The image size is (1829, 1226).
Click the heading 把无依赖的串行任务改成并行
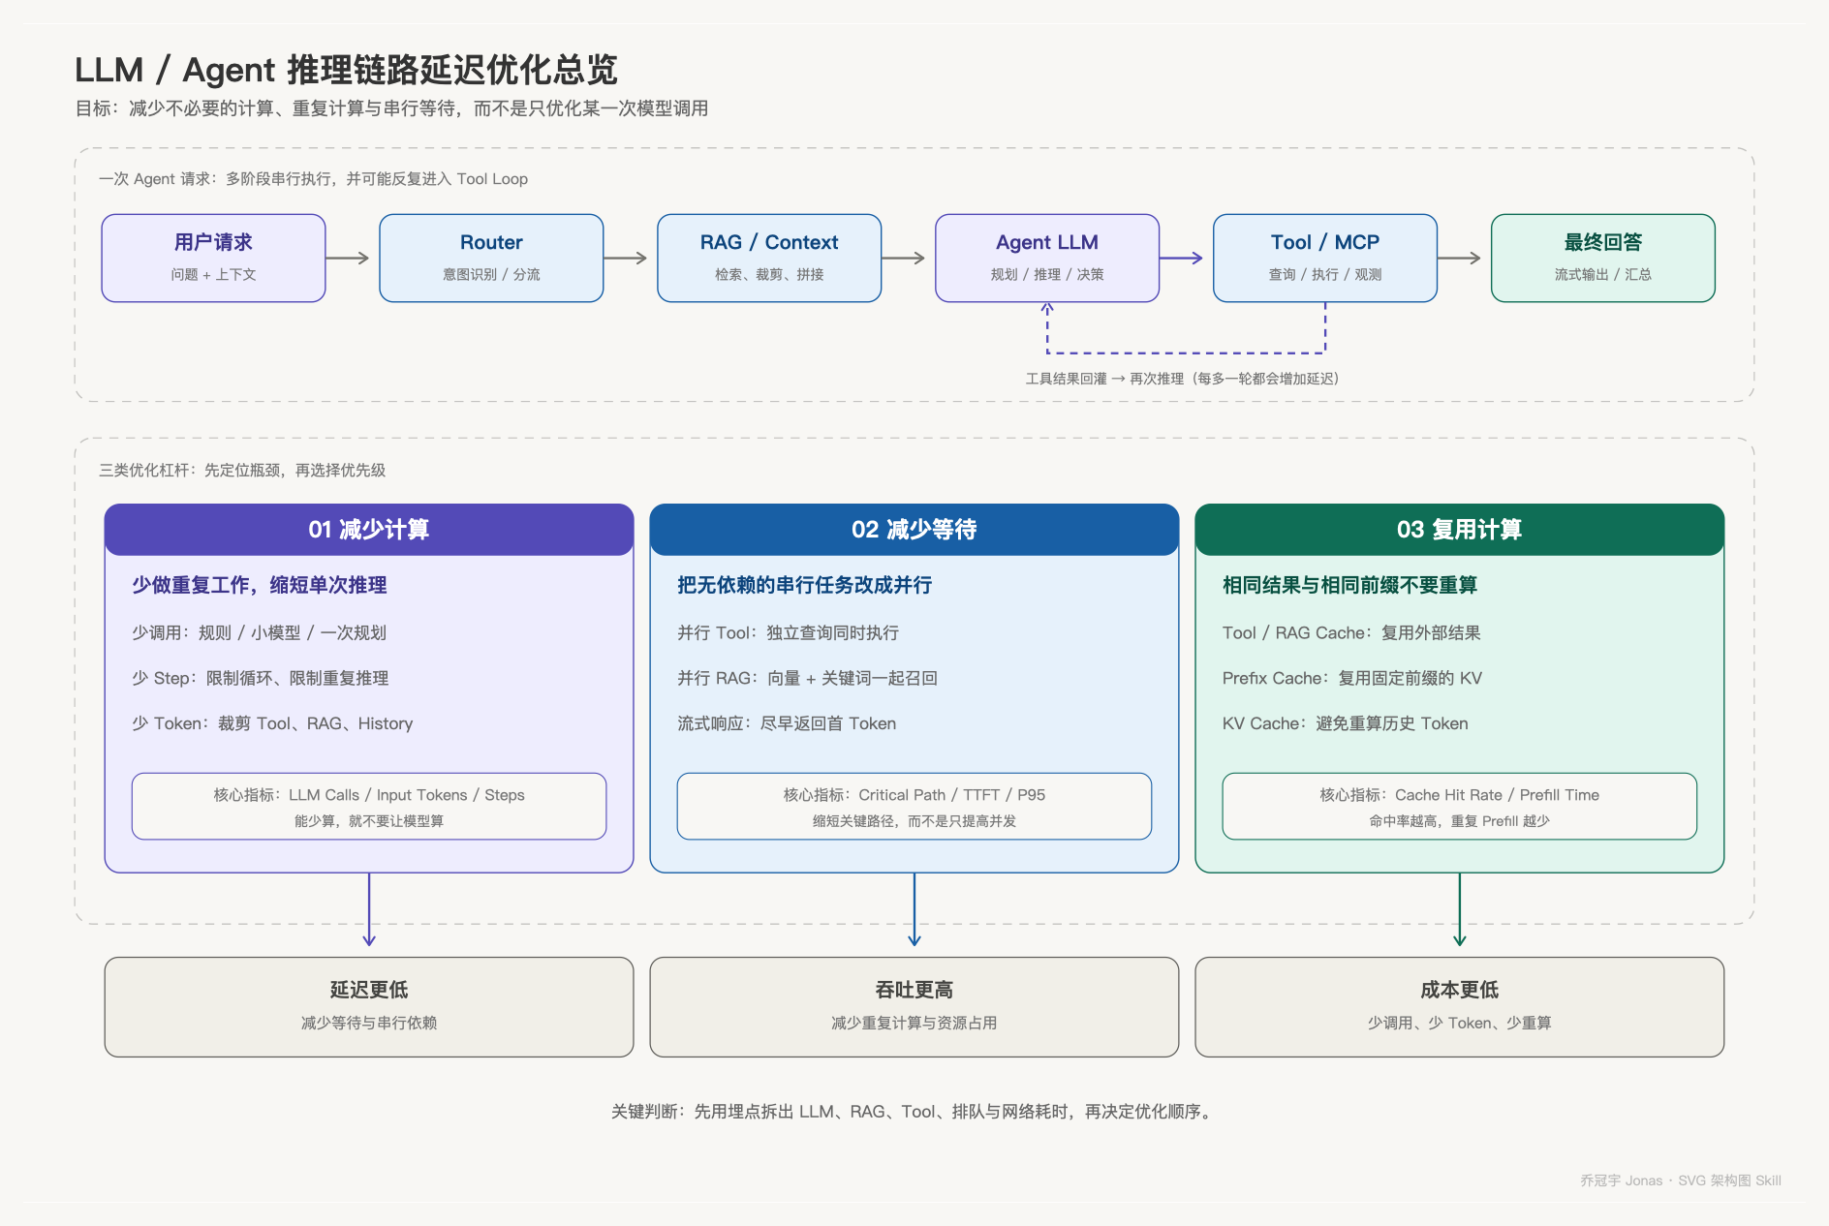tap(805, 585)
